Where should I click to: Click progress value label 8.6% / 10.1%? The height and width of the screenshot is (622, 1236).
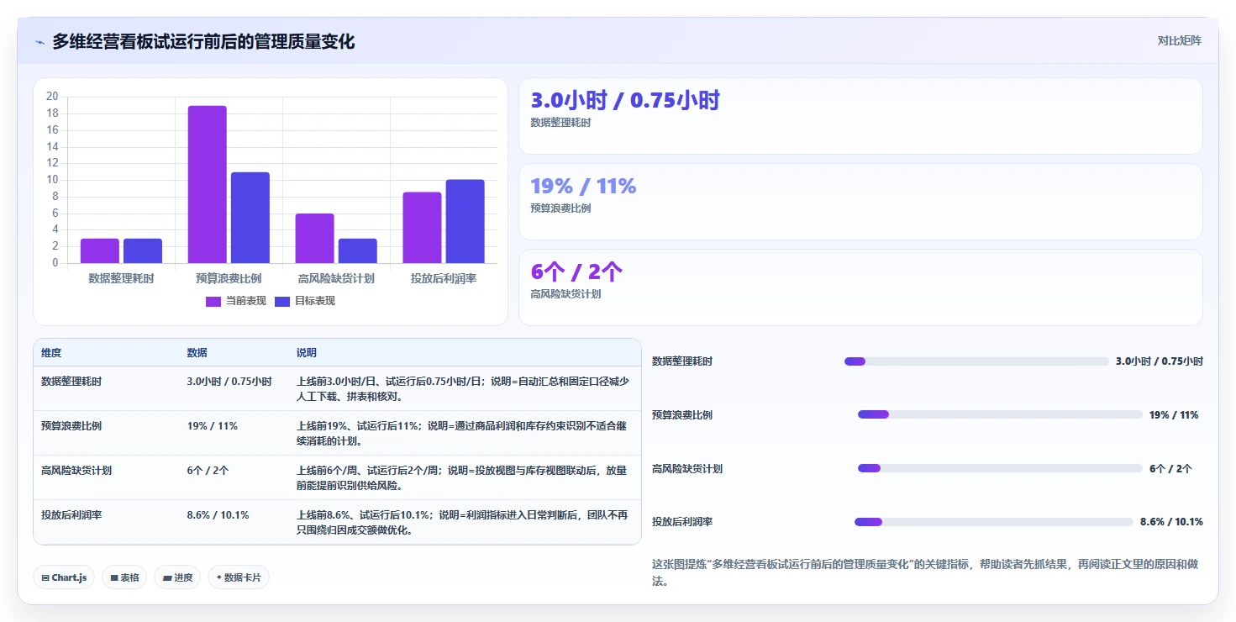[1171, 522]
